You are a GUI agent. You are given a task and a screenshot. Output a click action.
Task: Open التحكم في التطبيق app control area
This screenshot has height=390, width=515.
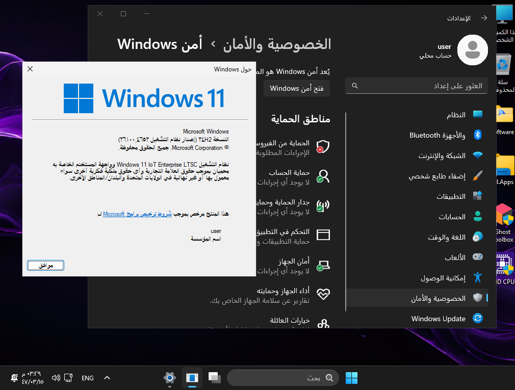(293, 237)
